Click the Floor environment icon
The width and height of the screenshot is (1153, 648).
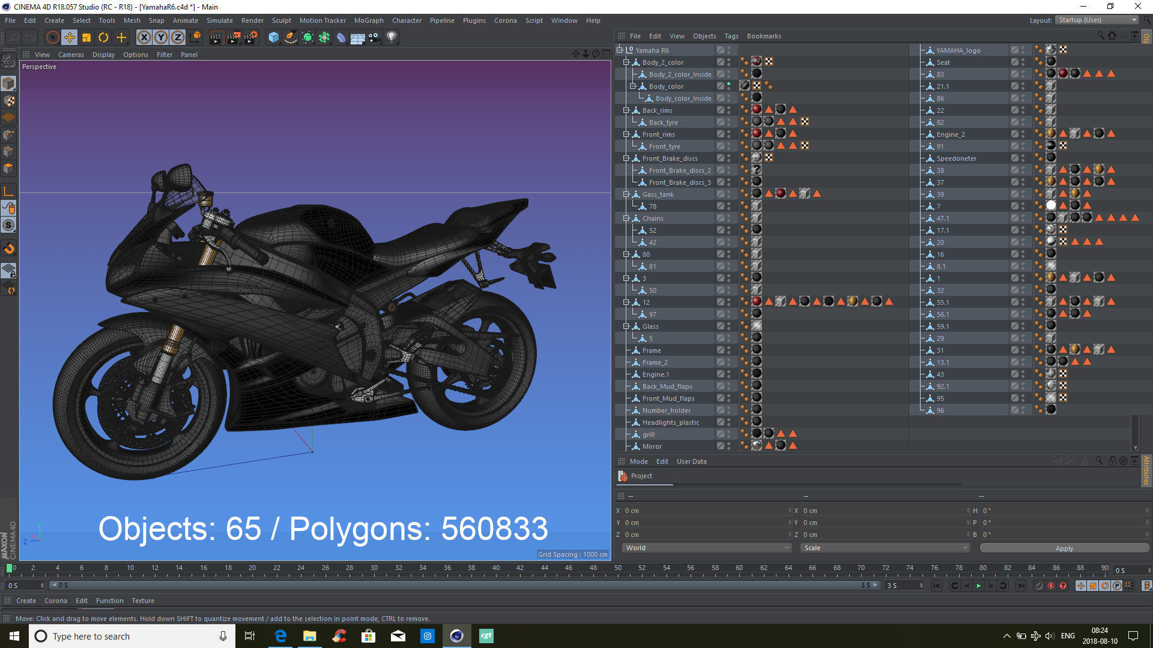pyautogui.click(x=358, y=37)
